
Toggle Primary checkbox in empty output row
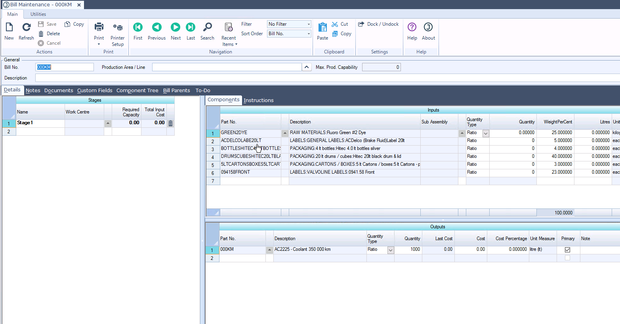(x=567, y=258)
